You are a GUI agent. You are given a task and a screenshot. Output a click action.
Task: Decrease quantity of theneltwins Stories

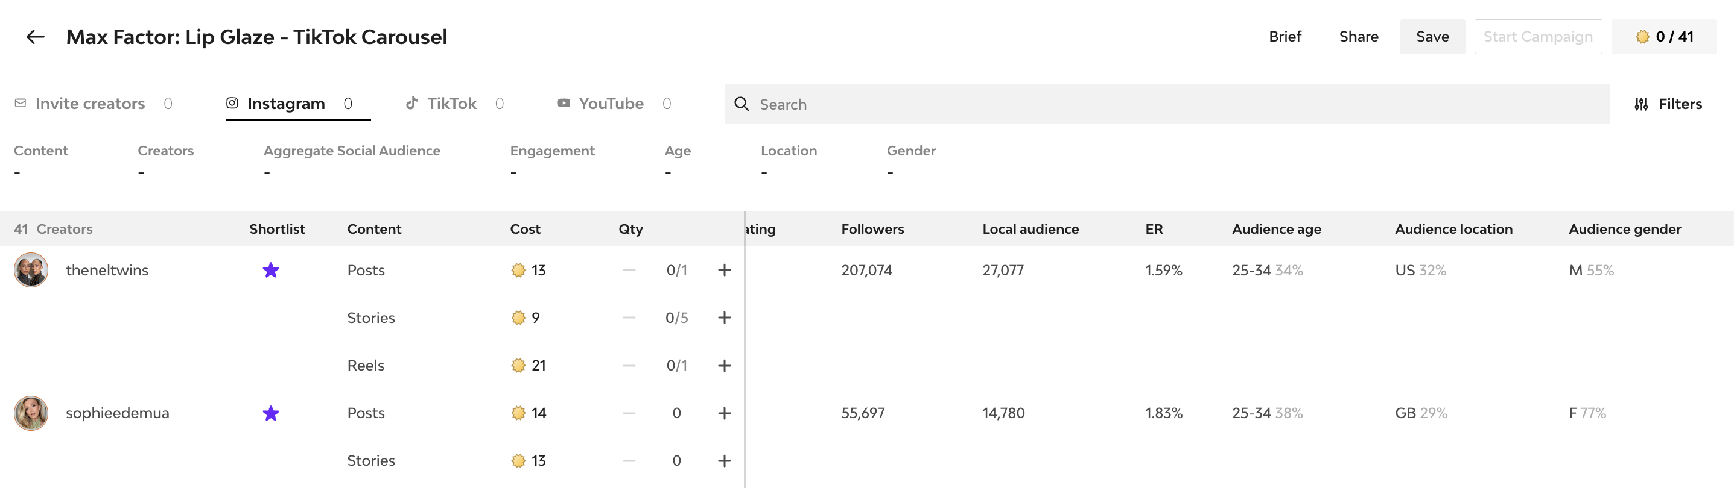[x=629, y=318]
